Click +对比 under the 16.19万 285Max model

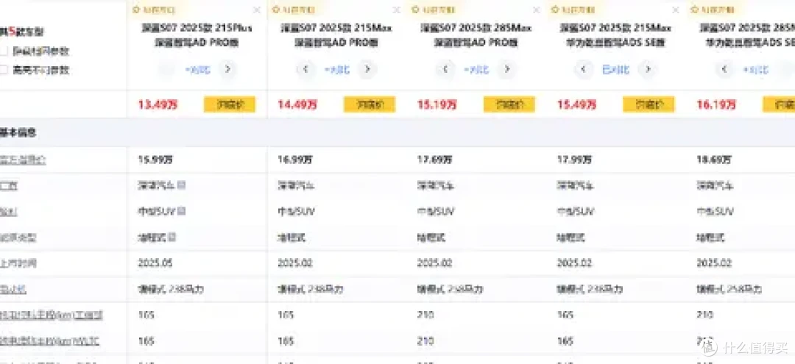[x=755, y=70]
